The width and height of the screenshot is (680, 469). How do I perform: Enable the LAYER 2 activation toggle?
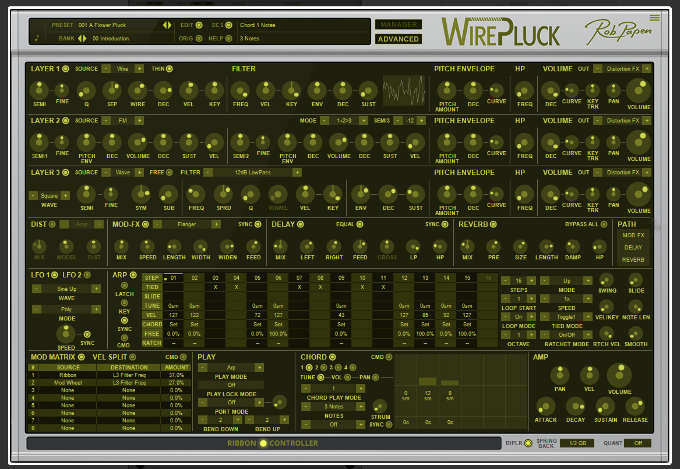(66, 121)
